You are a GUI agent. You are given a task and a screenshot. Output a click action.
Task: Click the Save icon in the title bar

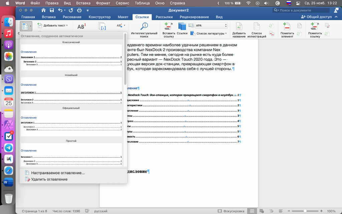[51, 10]
